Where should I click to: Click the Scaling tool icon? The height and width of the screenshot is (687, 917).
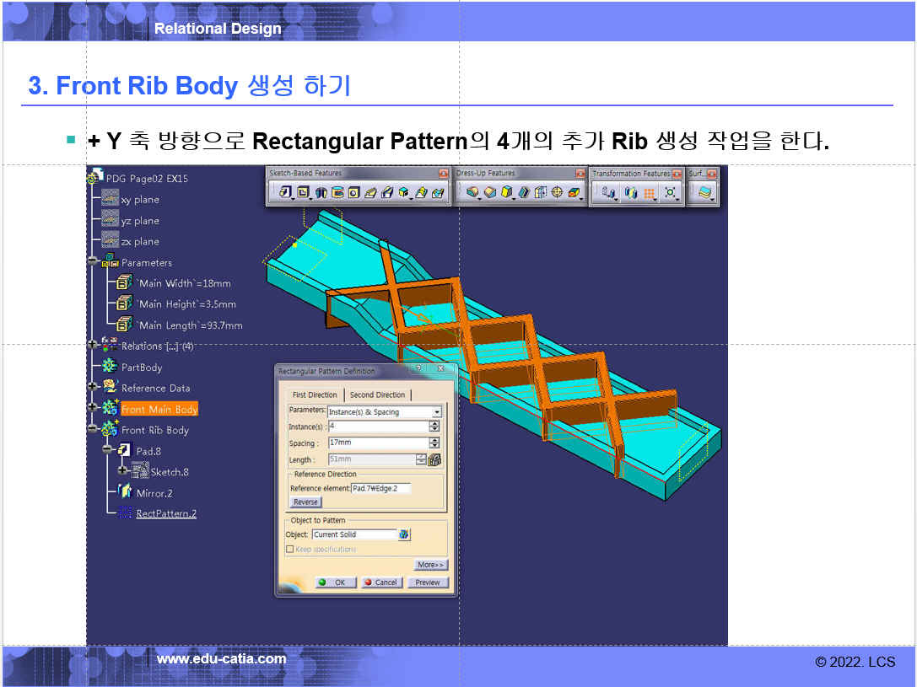click(x=671, y=193)
